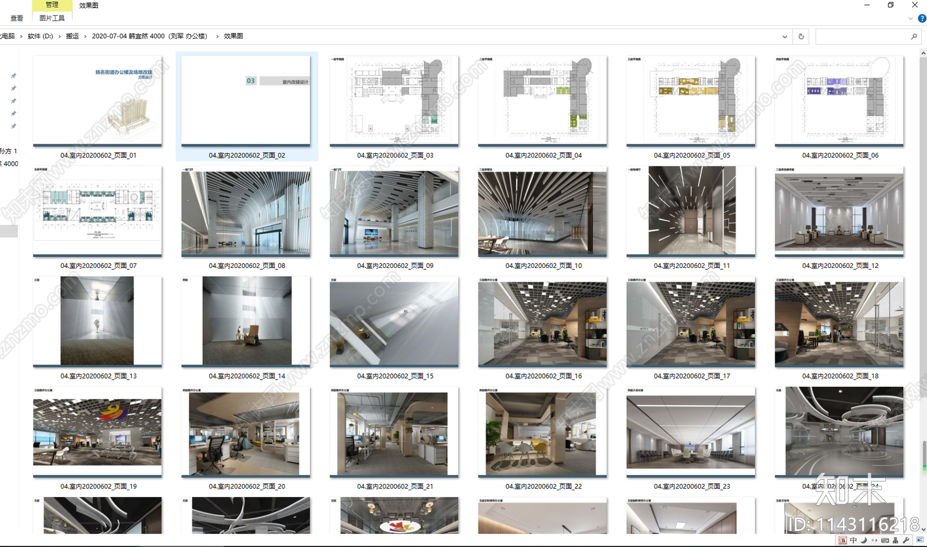The width and height of the screenshot is (927, 547).
Task: Select blue floor plan thumbnail 页面_06
Action: pyautogui.click(x=839, y=101)
